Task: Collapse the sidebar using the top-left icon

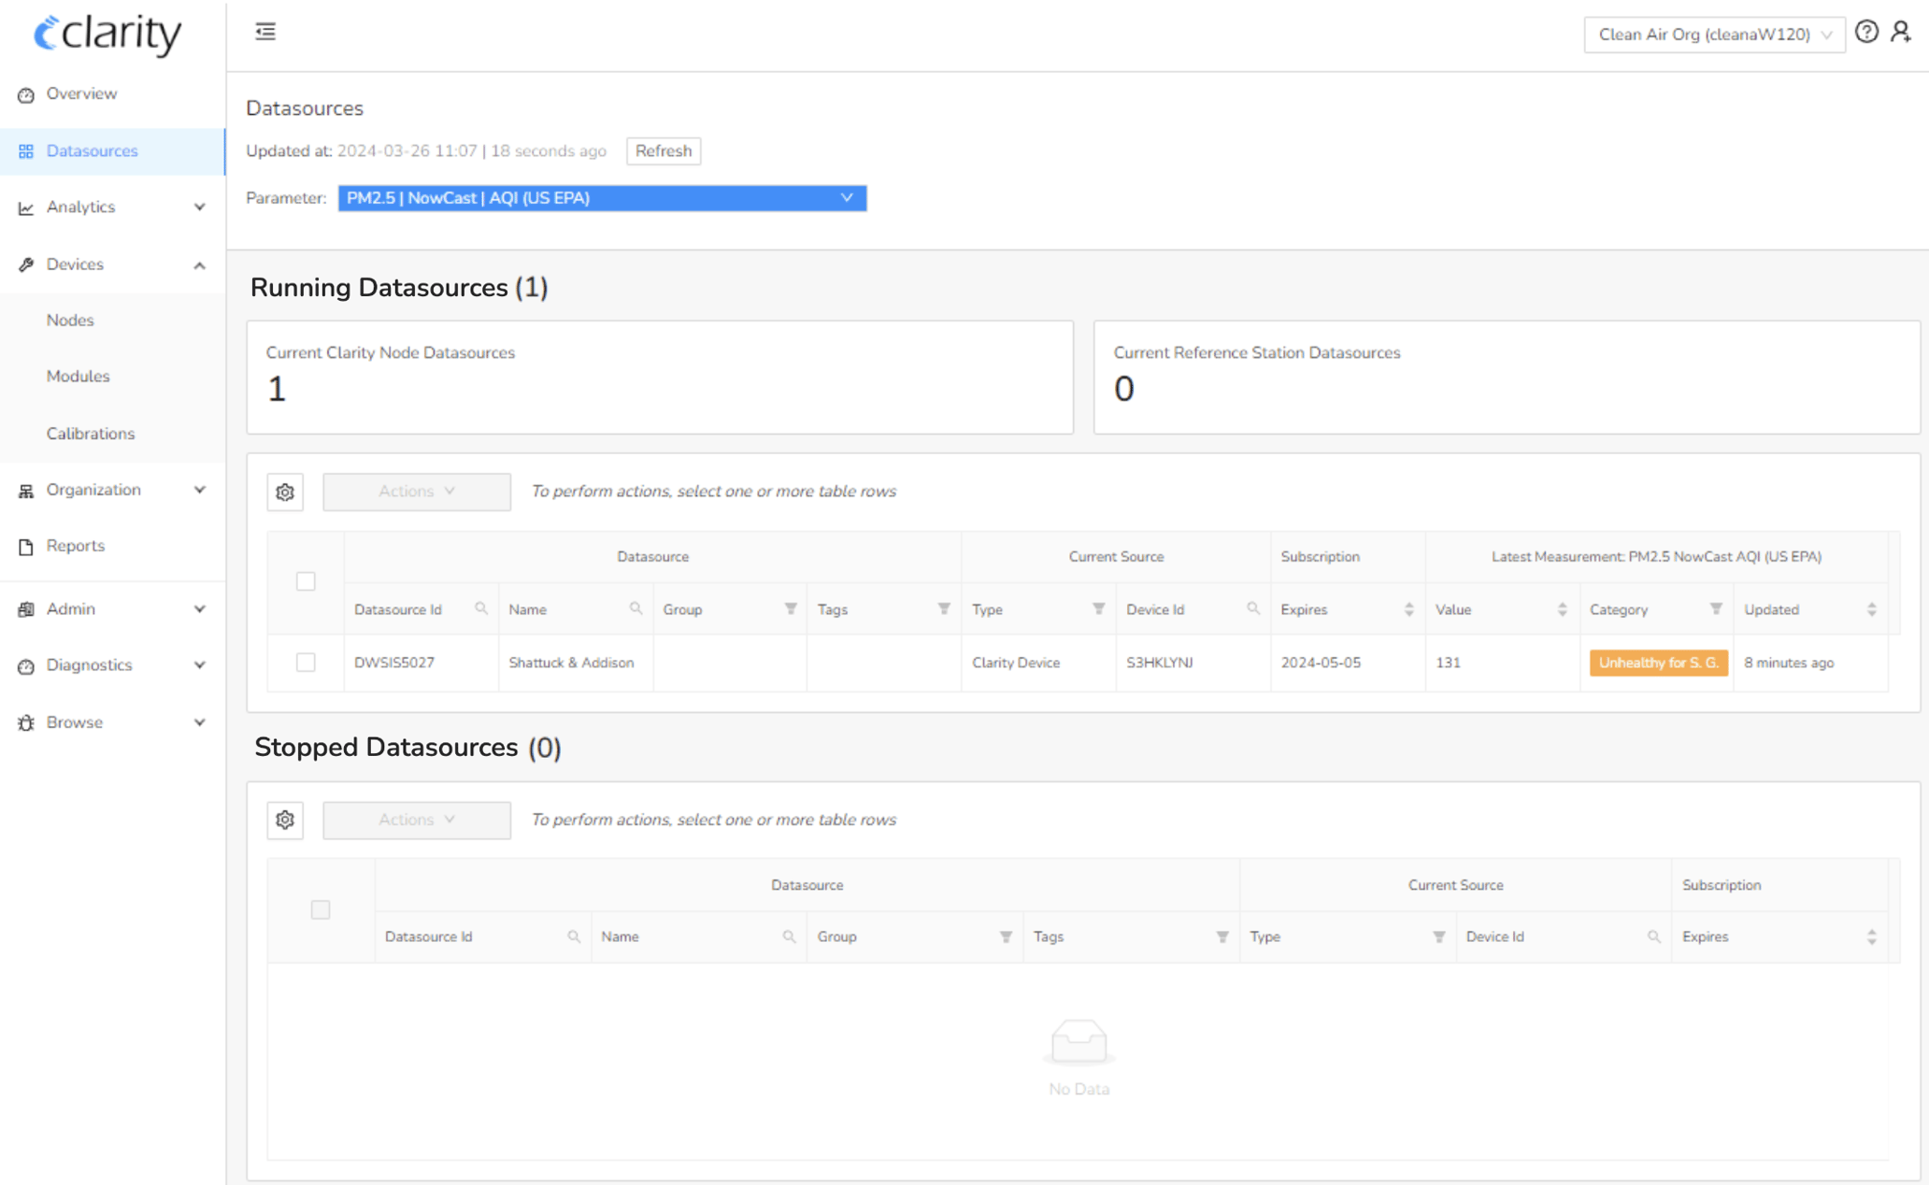Action: point(264,31)
